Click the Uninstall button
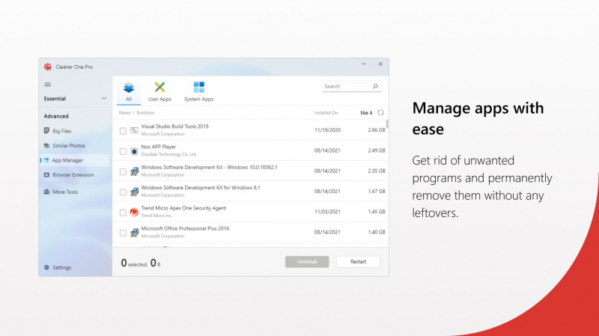The image size is (599, 336). [x=307, y=262]
